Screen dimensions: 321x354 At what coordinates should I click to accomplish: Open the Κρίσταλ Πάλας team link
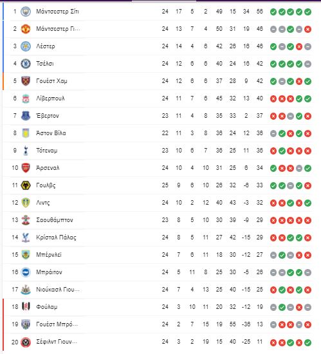pyautogui.click(x=56, y=238)
